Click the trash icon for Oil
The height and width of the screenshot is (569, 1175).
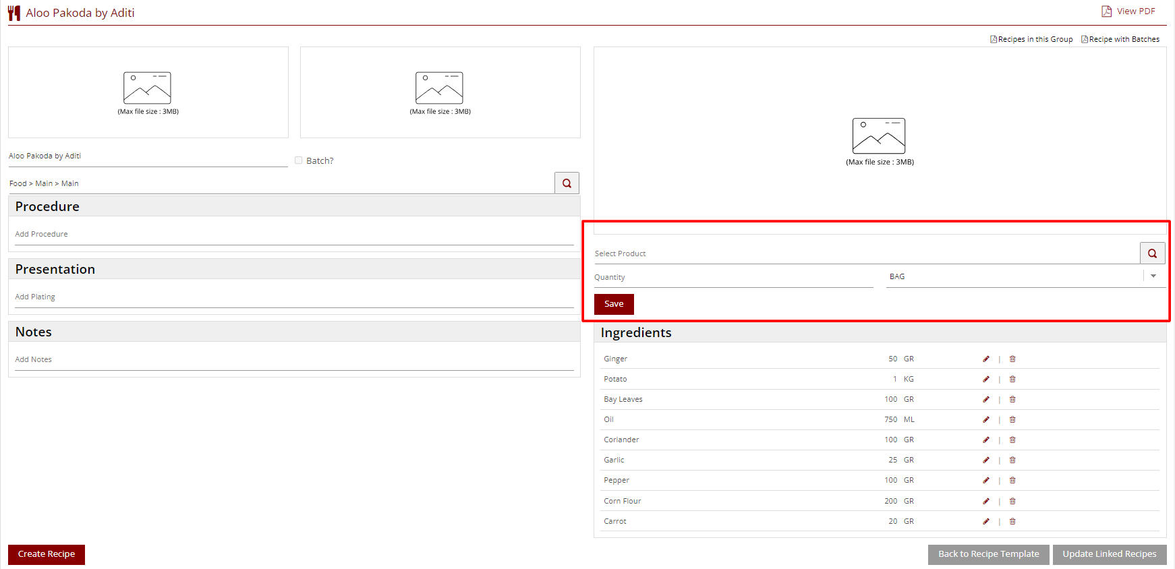[1012, 419]
